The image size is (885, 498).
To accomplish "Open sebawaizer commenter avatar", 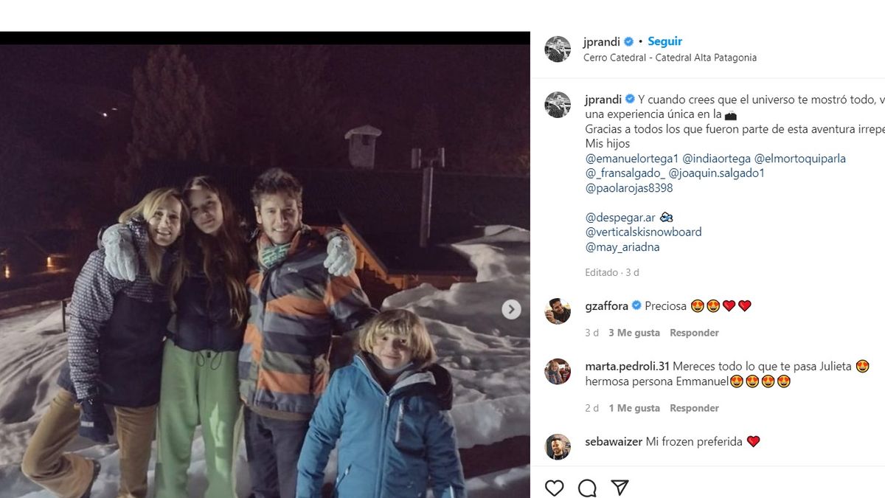I will point(558,447).
